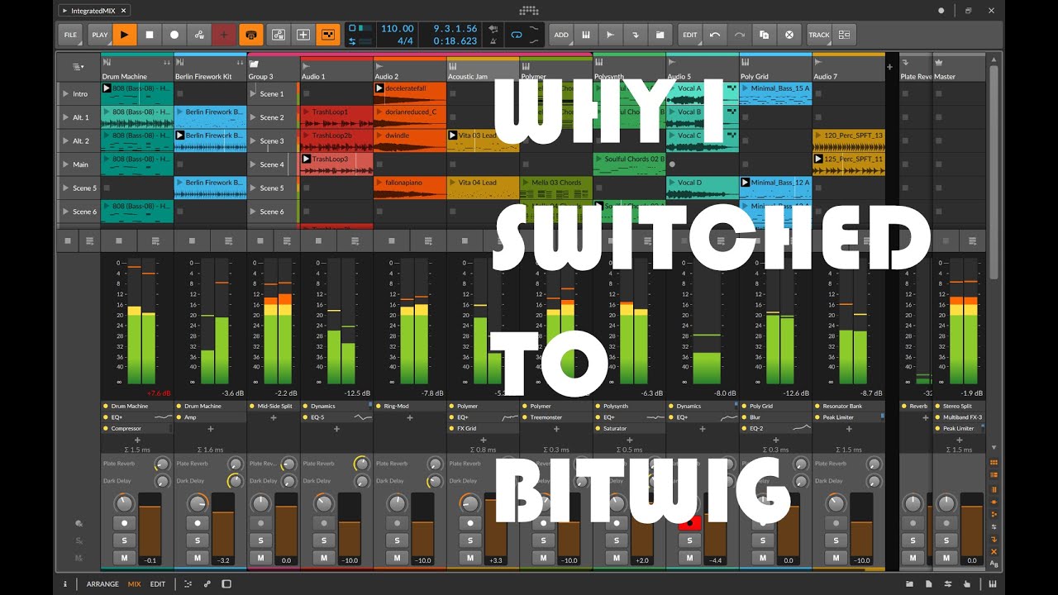This screenshot has height=595, width=1058.
Task: Launch Scene 5 from the scene list
Action: click(65, 188)
